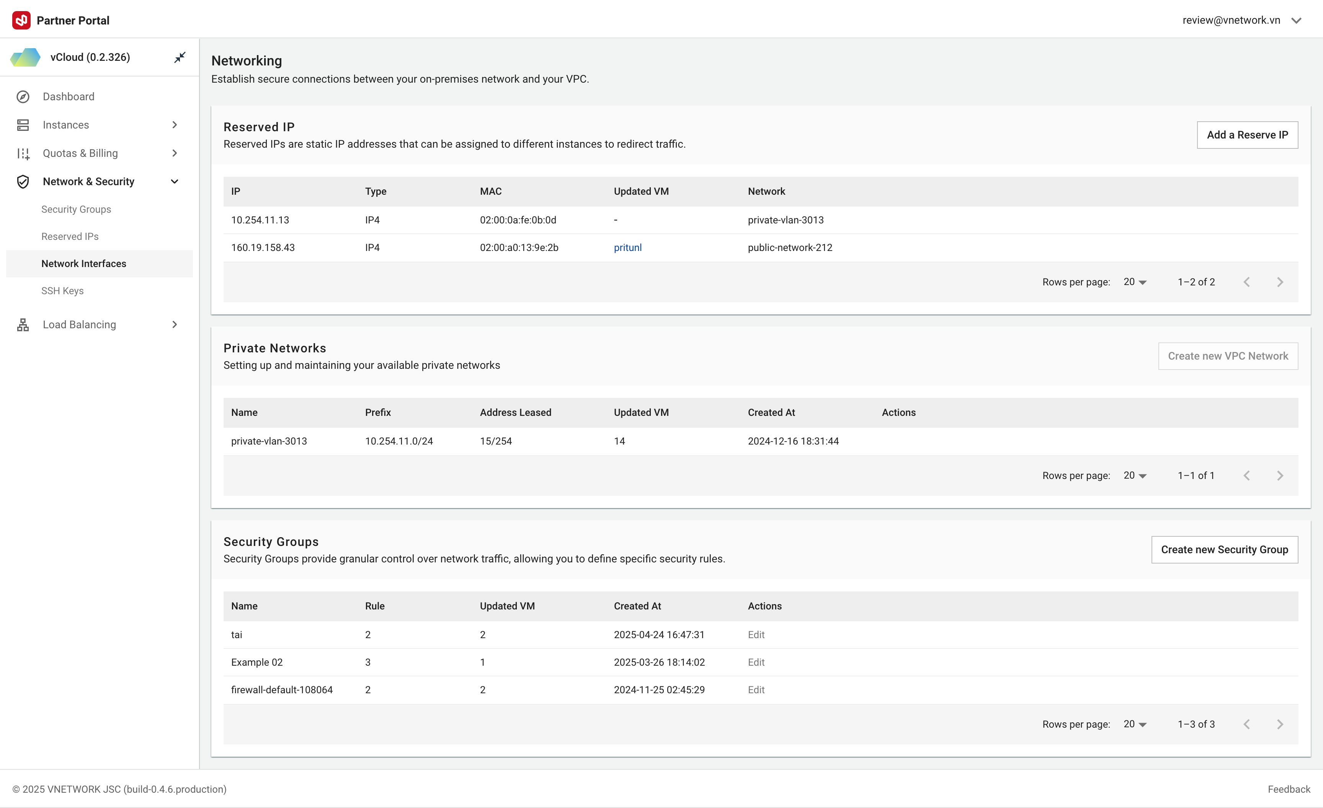Click prefix 10.254.11.0/24 cell
The height and width of the screenshot is (808, 1323).
(399, 441)
